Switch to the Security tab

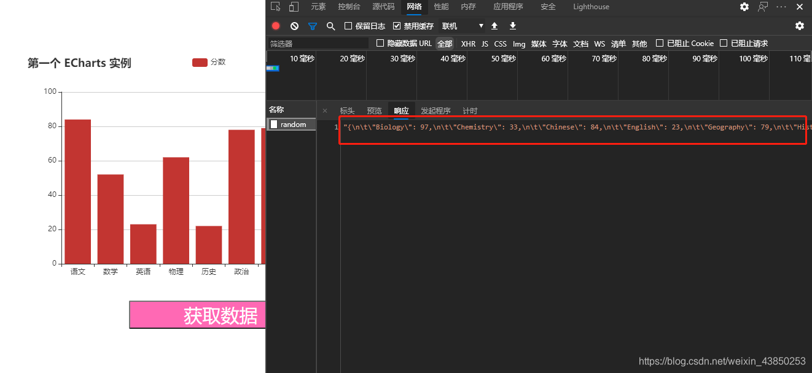point(548,7)
